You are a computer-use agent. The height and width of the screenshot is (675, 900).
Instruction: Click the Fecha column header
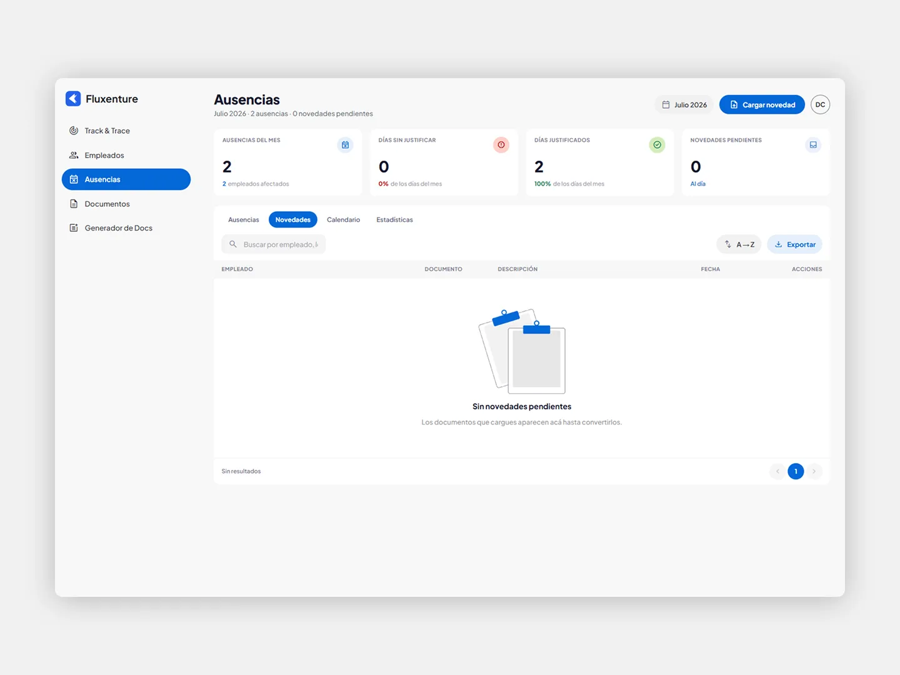point(711,269)
